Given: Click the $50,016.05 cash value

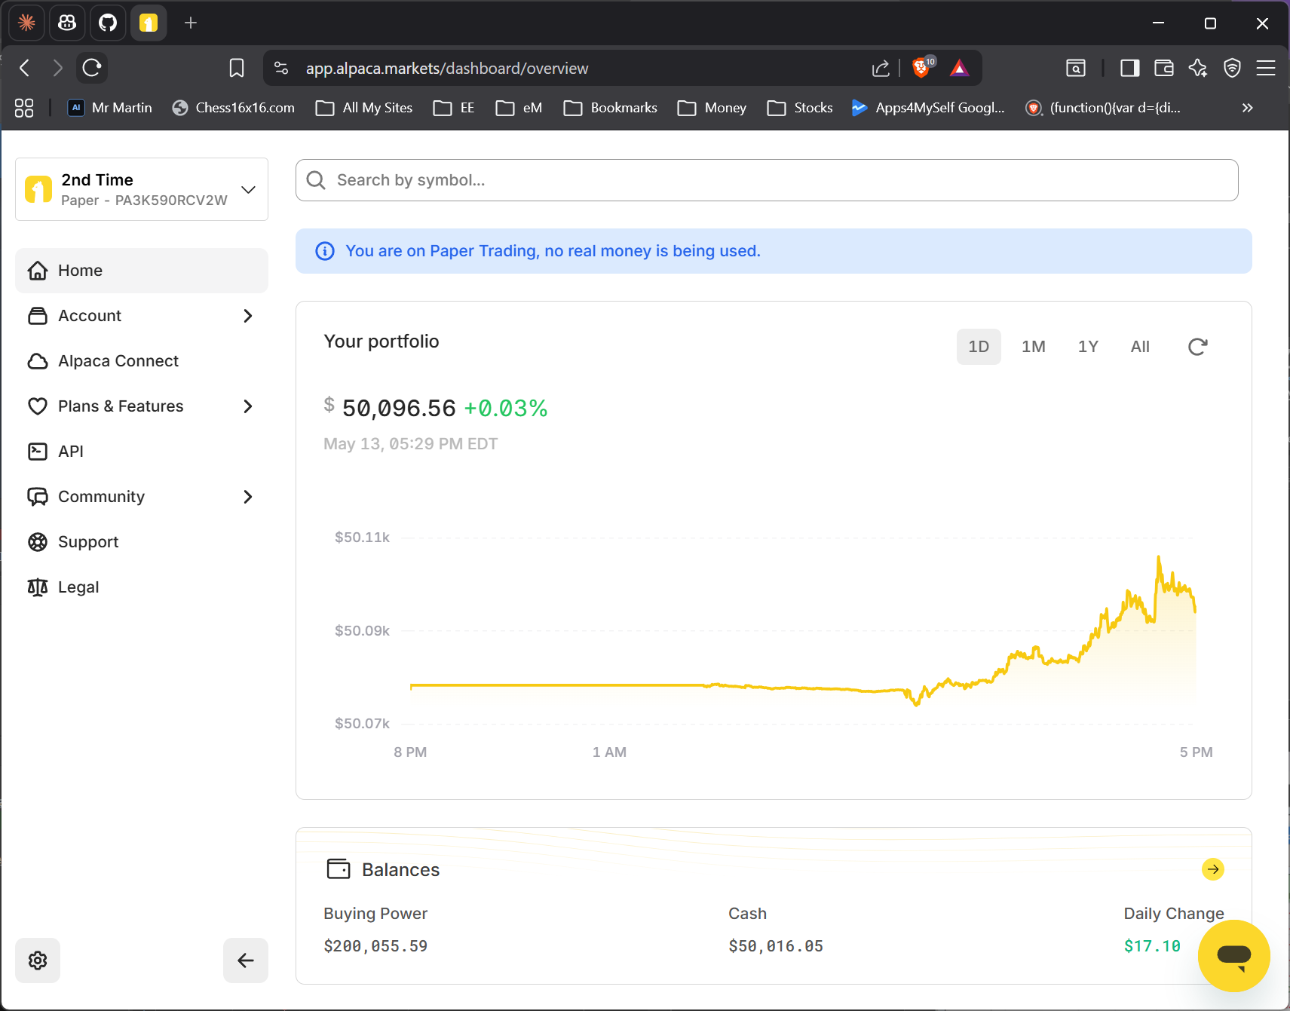Looking at the screenshot, I should coord(776,946).
